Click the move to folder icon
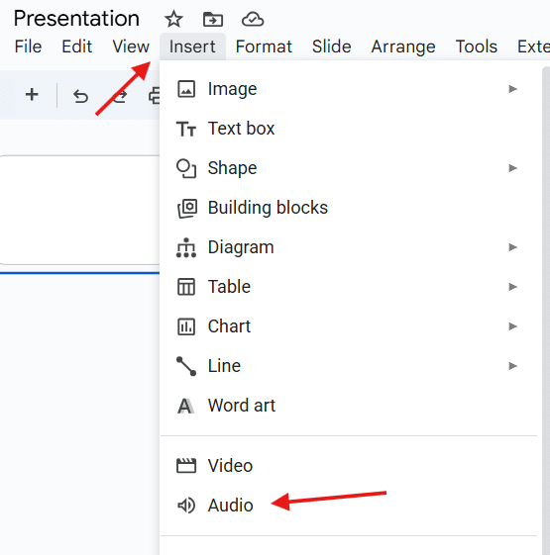 pyautogui.click(x=213, y=20)
